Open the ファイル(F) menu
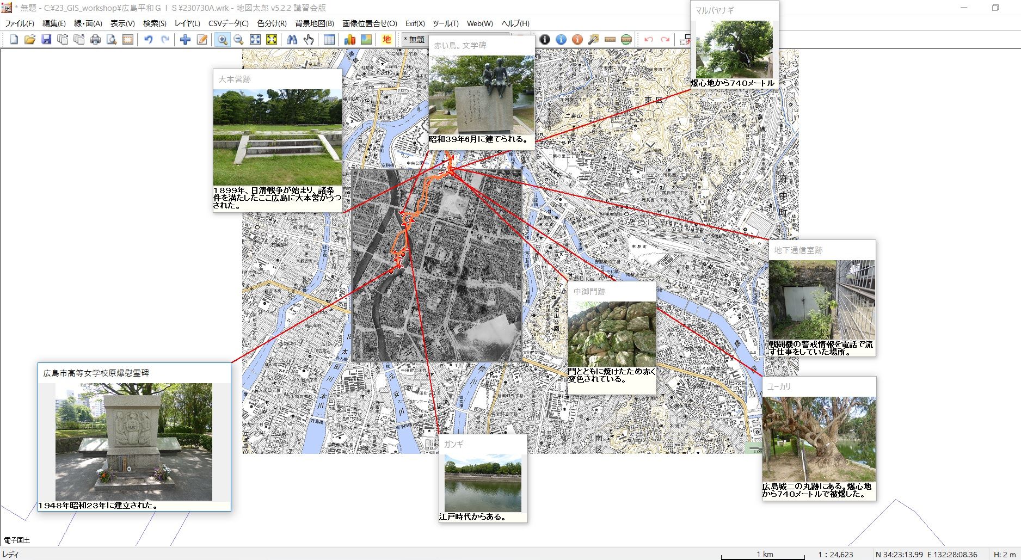Screen dimensions: 1021x560 pyautogui.click(x=20, y=23)
